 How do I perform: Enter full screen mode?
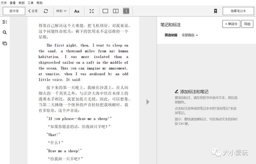(x=92, y=11)
